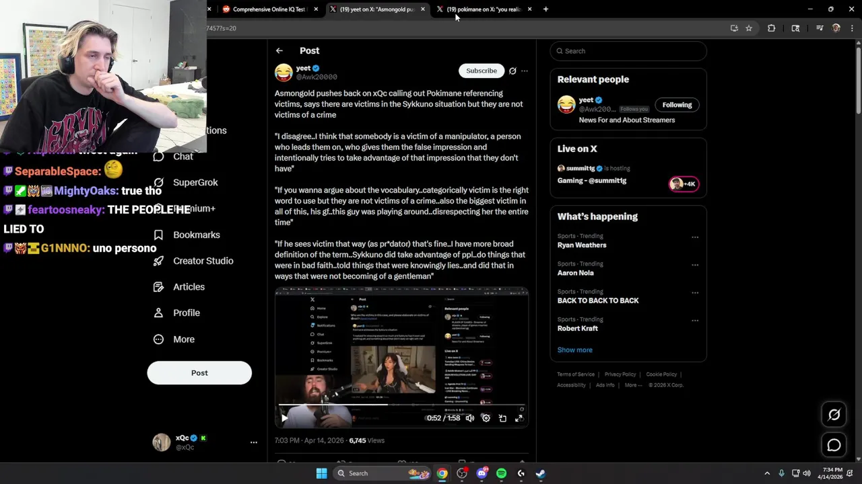
Task: Open Discord from the taskbar
Action: point(482,473)
